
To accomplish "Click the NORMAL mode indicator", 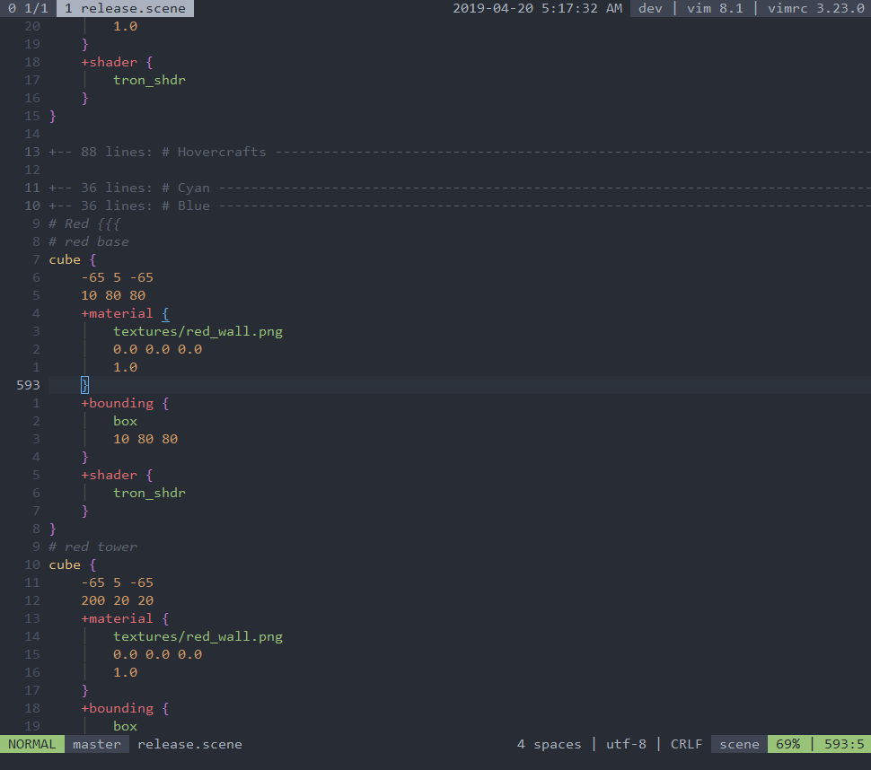I will [x=32, y=744].
